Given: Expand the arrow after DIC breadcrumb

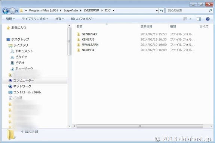Looking at the screenshot, I should [x=113, y=10].
